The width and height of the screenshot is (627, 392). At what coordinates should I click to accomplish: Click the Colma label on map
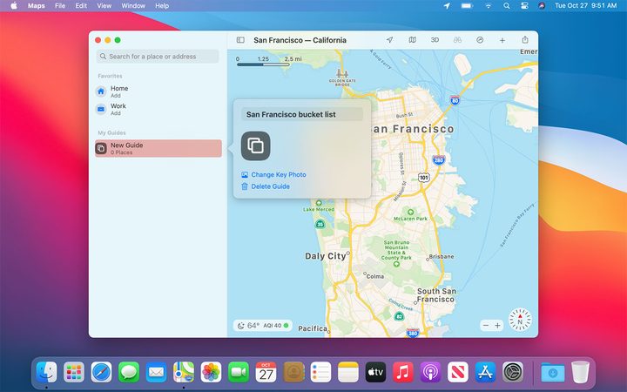coord(375,276)
